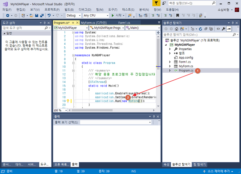
Task: Open the Any CPU platform dropdown
Action: (x=96, y=16)
